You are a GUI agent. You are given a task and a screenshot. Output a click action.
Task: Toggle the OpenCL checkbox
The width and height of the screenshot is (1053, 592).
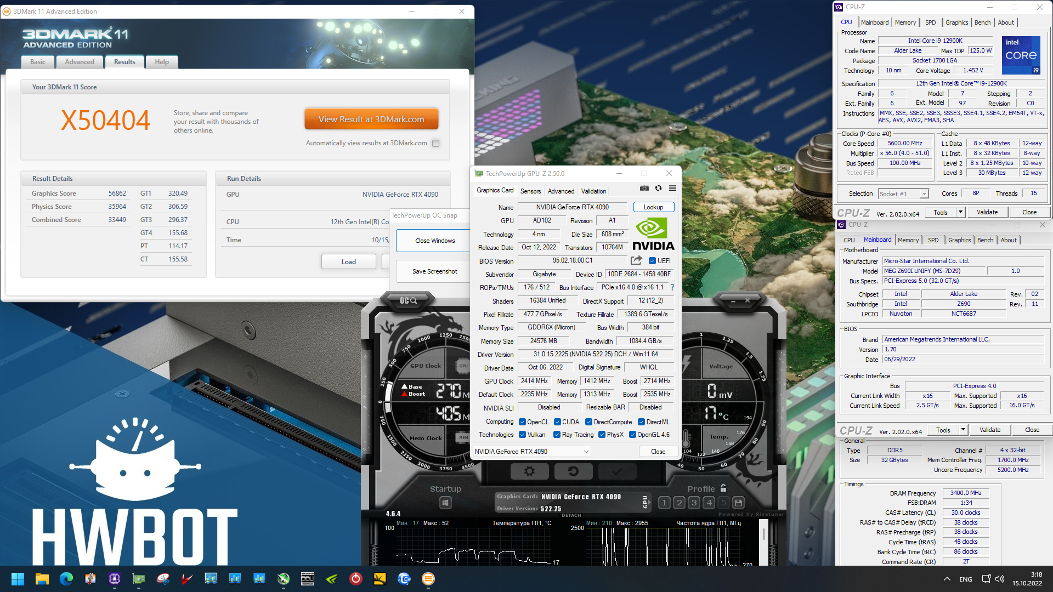[x=523, y=422]
